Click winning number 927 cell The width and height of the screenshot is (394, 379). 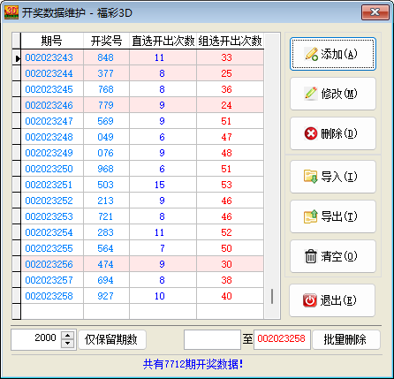click(106, 296)
